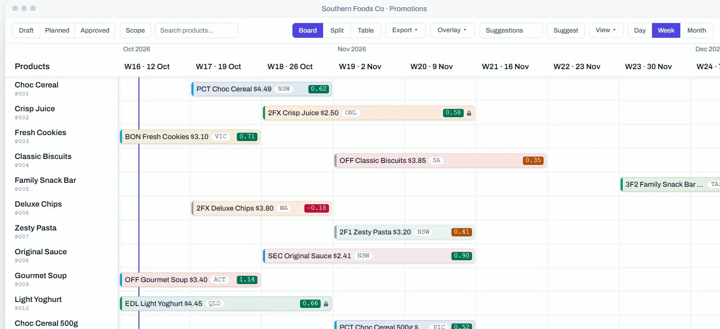Click the ONL region tag on Crisp Juice
720x329 pixels.
[351, 113]
